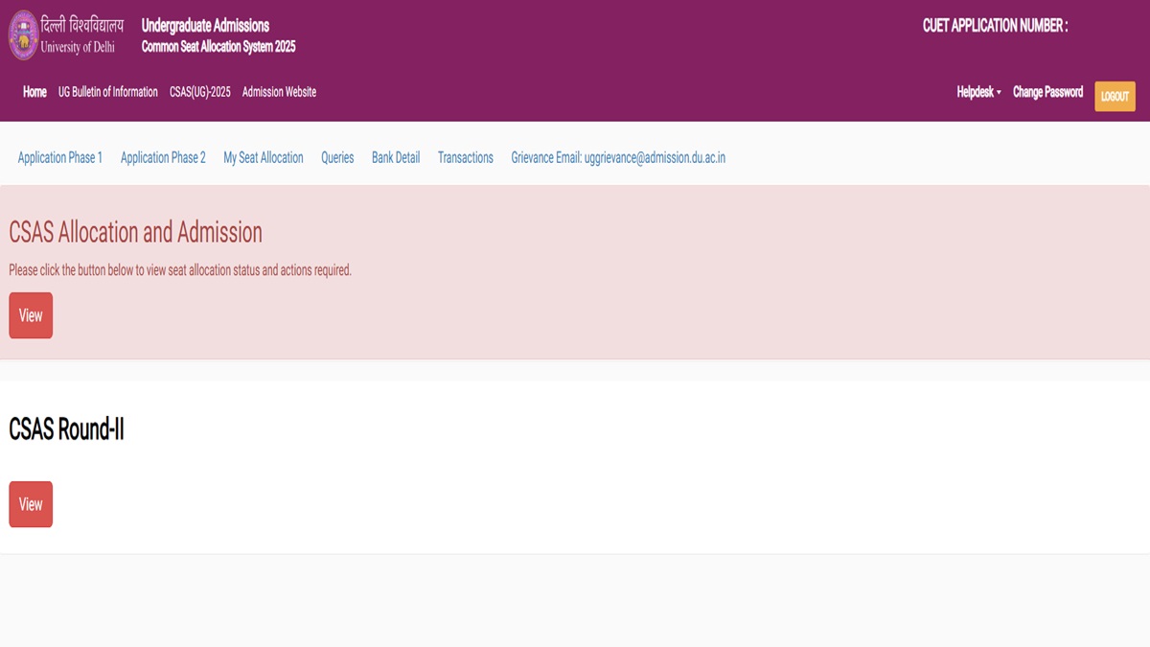This screenshot has height=647, width=1150.
Task: Open the My Seat Allocation tab
Action: coord(264,158)
